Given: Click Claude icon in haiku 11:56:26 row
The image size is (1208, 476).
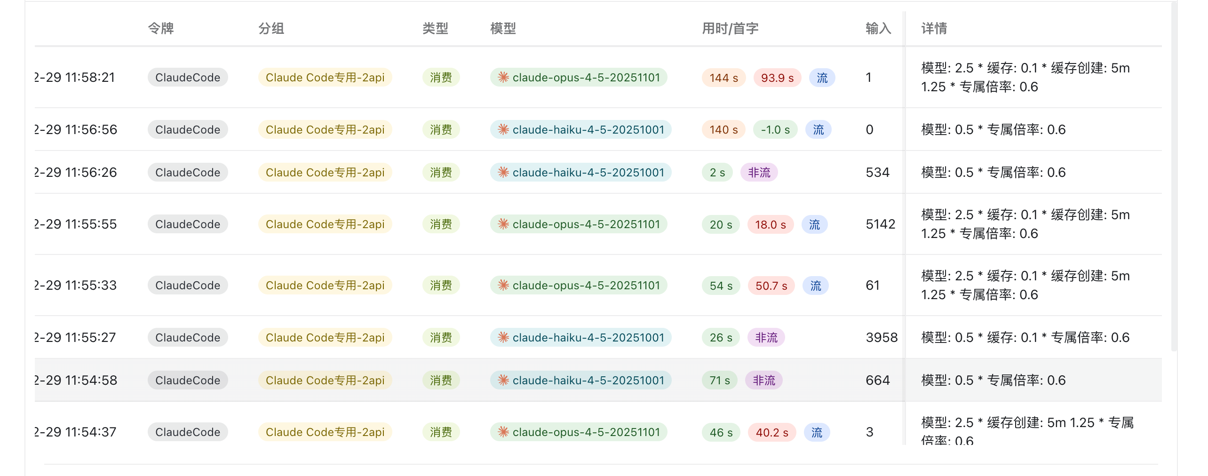Looking at the screenshot, I should pyautogui.click(x=503, y=172).
